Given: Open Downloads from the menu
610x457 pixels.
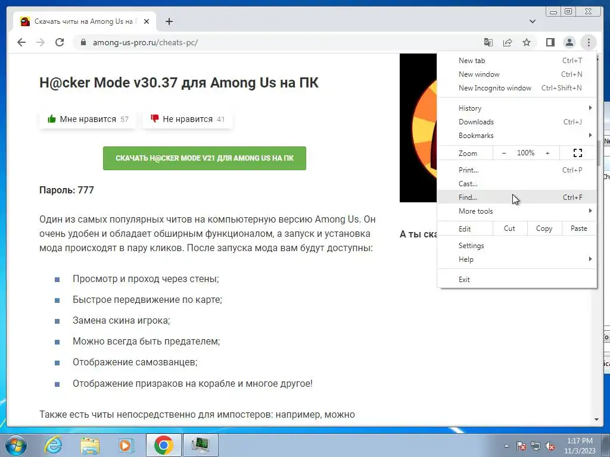Looking at the screenshot, I should point(517,121).
